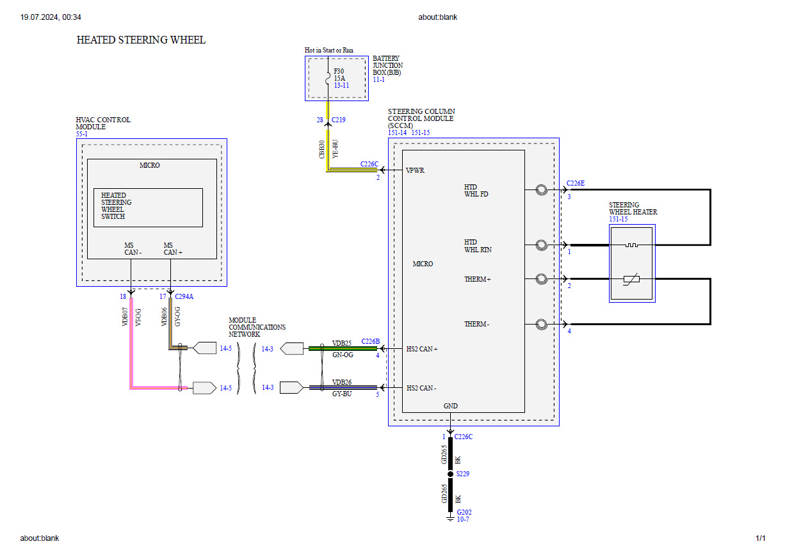Viewport: 785px width, 555px height.
Task: Click the thermistor symbol in steering wheel heater
Action: (632, 279)
